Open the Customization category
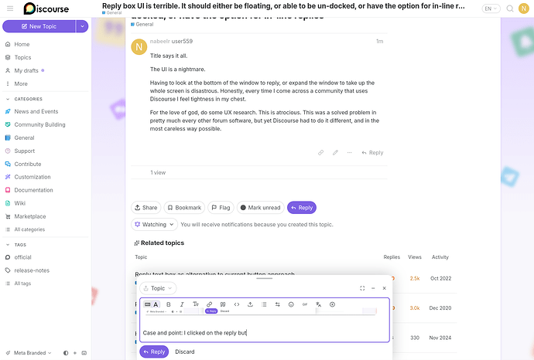This screenshot has height=360, width=534. (33, 177)
